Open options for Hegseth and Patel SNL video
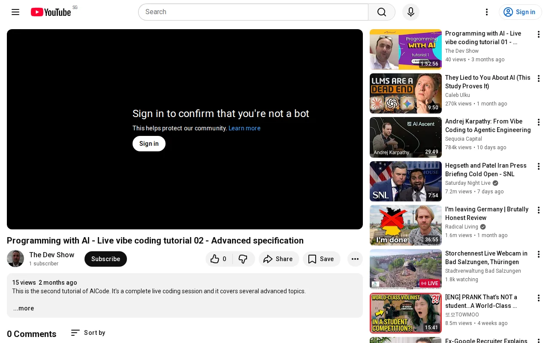Viewport: 549px width, 343px height. coord(539,166)
